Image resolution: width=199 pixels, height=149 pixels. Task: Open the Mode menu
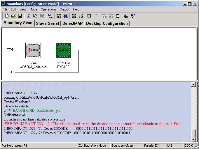pyautogui.click(x=33, y=9)
